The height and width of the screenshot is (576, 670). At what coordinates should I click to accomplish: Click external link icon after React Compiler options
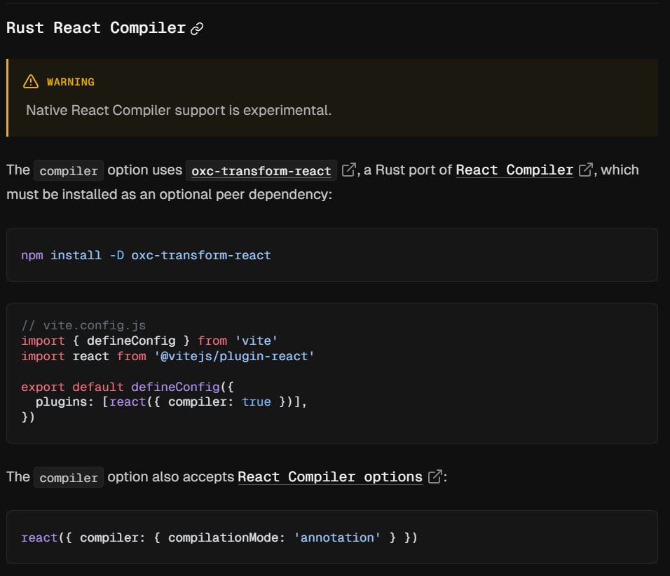pyautogui.click(x=435, y=476)
